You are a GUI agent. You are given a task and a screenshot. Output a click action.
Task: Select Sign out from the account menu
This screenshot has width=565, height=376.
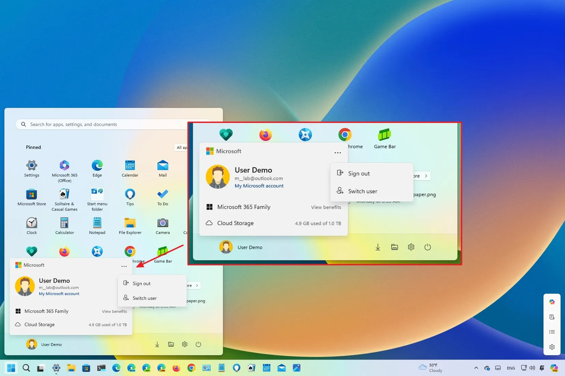click(x=141, y=283)
